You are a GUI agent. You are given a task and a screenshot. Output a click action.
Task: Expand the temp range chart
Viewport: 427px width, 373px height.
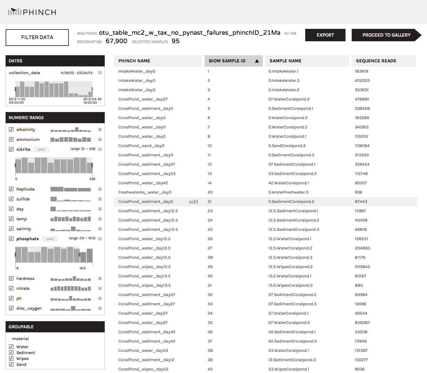100,219
